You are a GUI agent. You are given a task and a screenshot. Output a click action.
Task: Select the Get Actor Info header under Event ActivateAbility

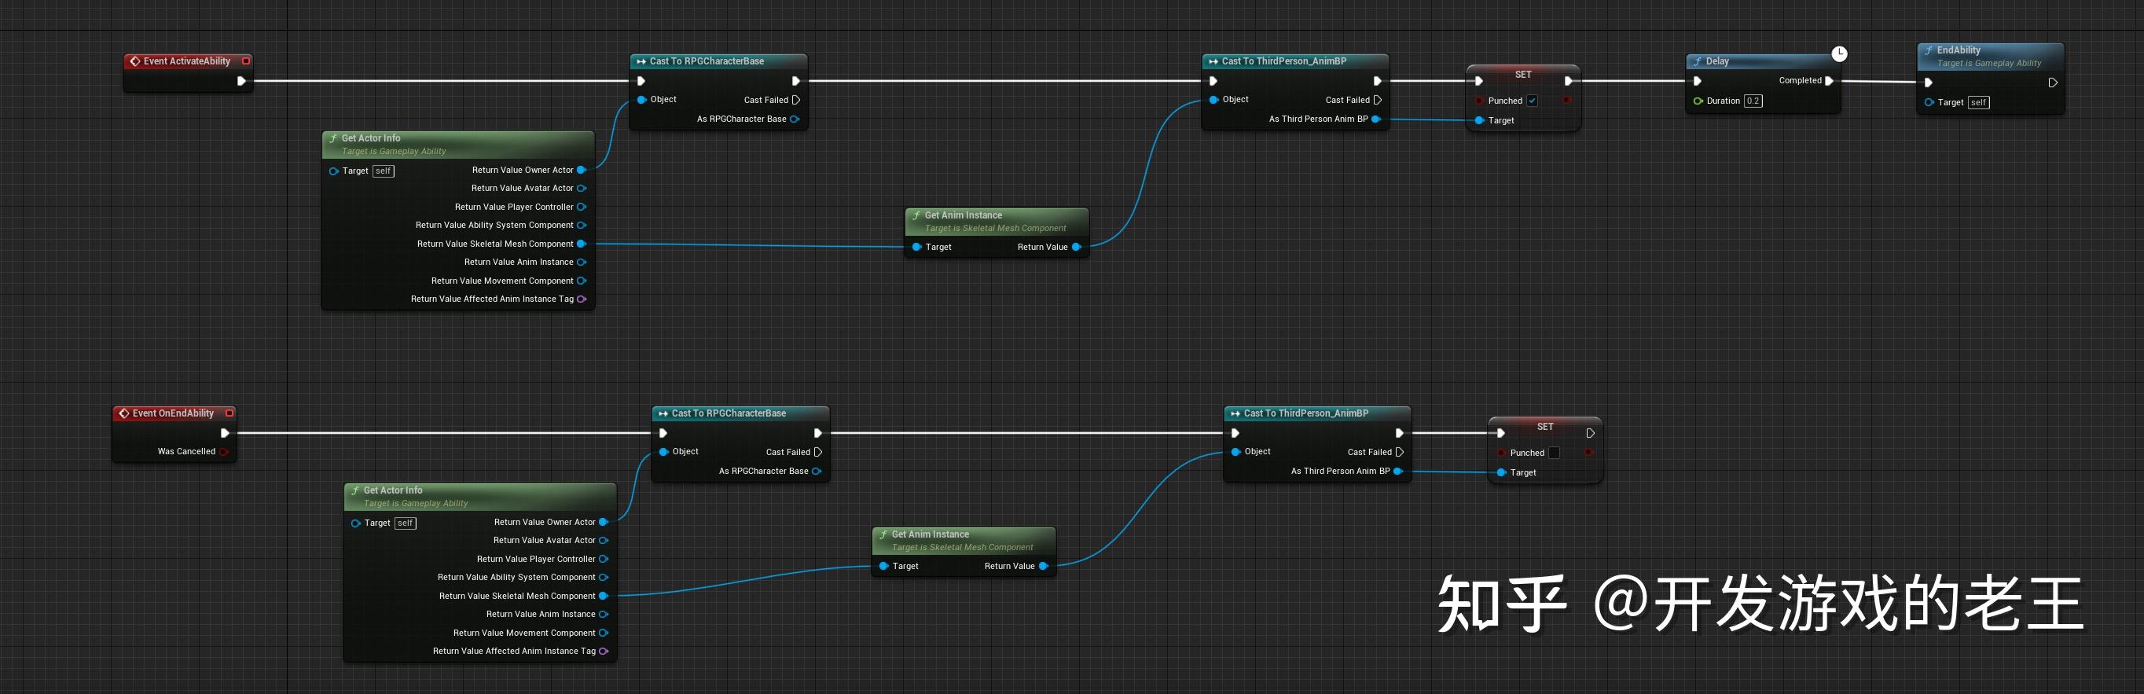459,144
